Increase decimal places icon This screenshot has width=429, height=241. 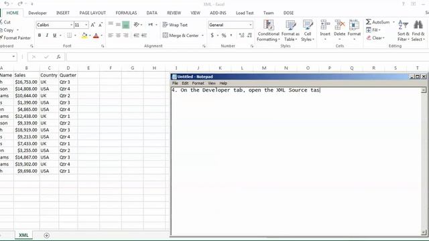(x=241, y=35)
